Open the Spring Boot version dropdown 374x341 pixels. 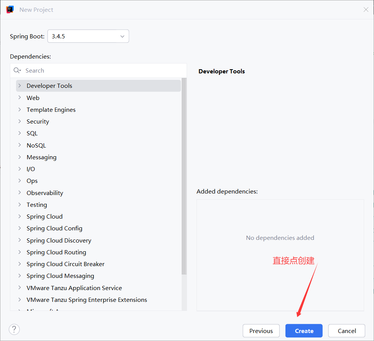coord(88,36)
